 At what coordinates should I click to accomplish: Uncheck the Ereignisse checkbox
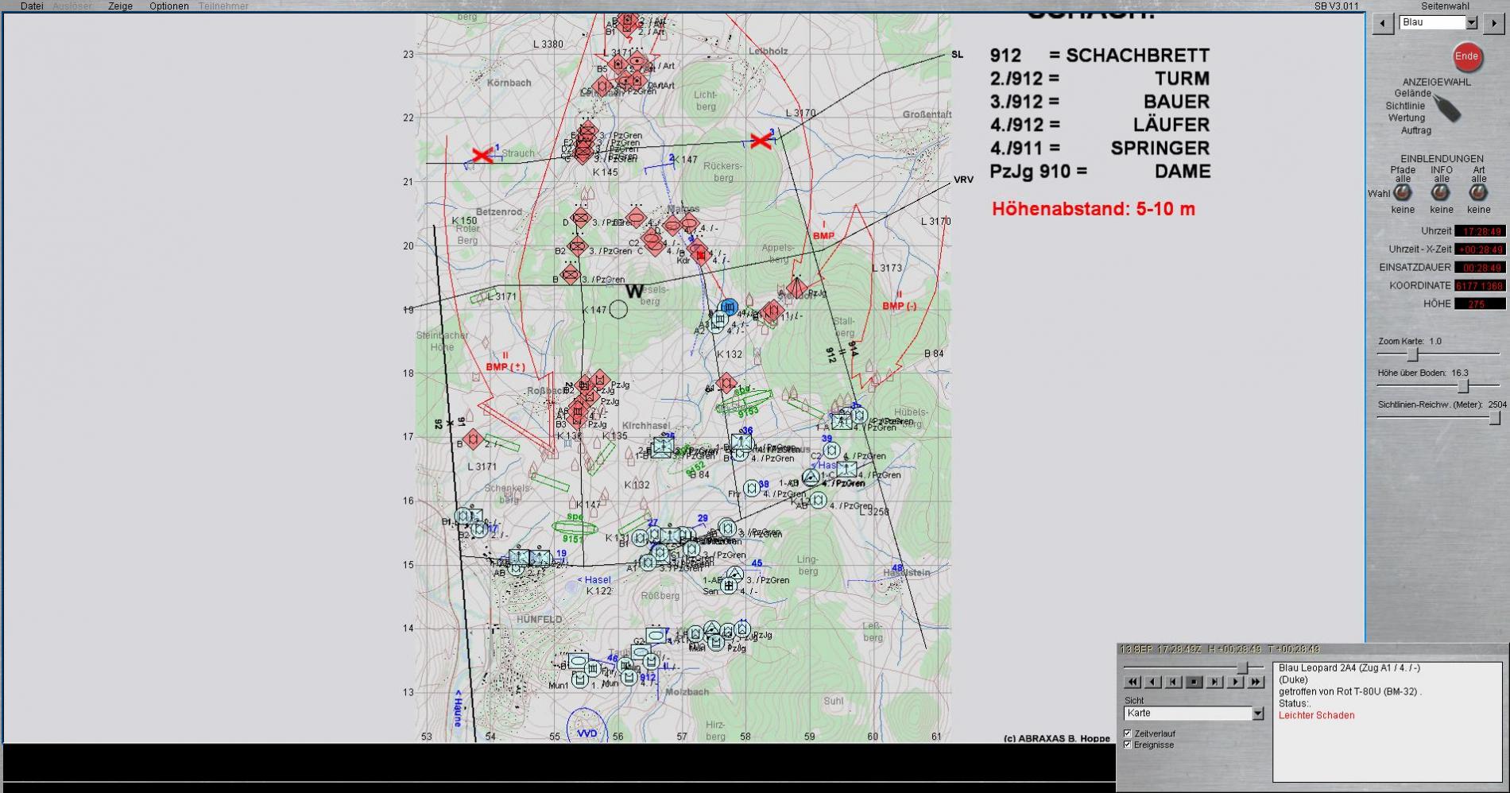[1128, 745]
